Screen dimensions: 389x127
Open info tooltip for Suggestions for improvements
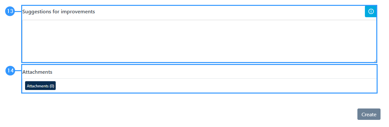[371, 12]
